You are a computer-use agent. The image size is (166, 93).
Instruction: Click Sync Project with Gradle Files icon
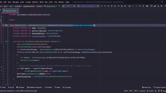155,6
